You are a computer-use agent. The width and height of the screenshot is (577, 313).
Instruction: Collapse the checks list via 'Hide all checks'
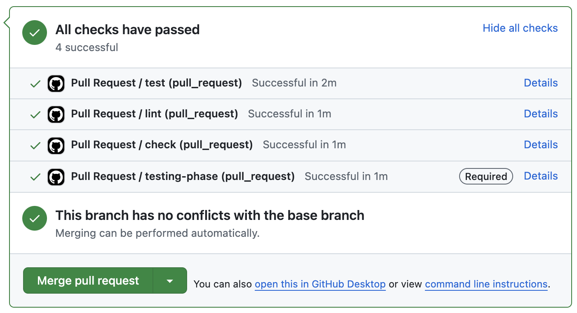(x=520, y=28)
